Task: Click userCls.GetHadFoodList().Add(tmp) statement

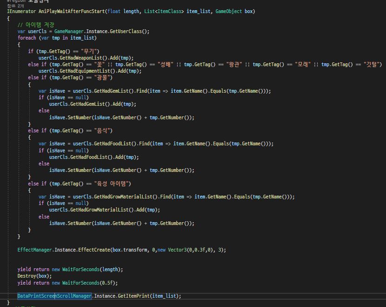Action: 94,157
